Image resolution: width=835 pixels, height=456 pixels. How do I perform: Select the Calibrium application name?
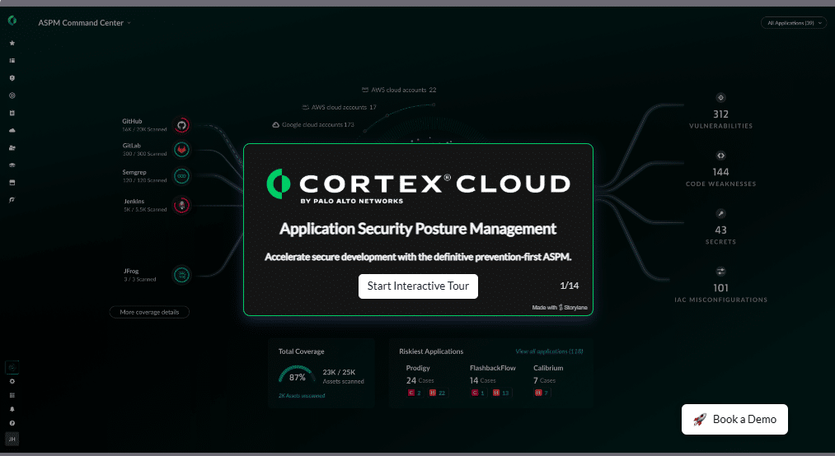pos(548,368)
